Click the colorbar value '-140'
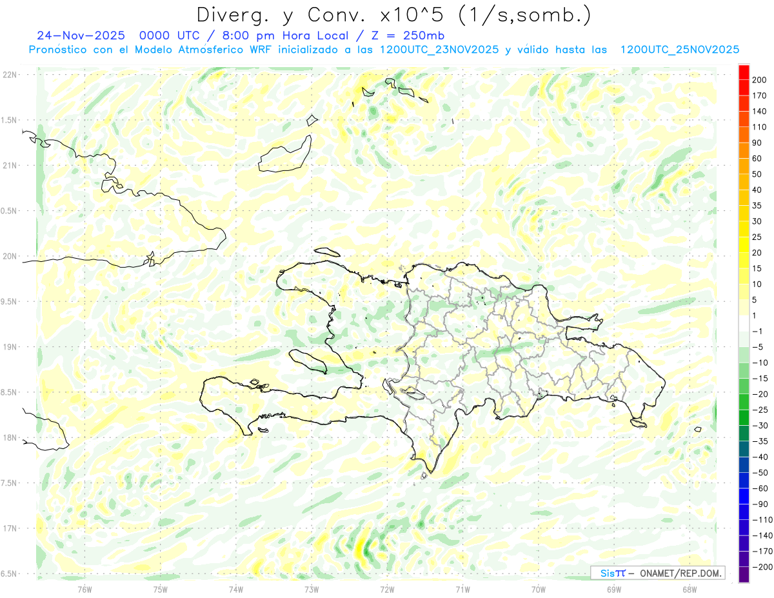 762,535
